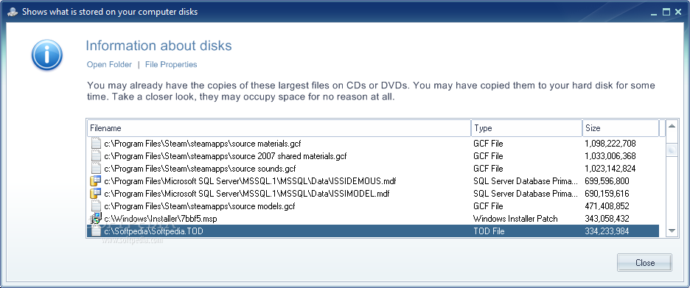Select row source sounds.gcf
The image size is (690, 288).
(x=373, y=169)
